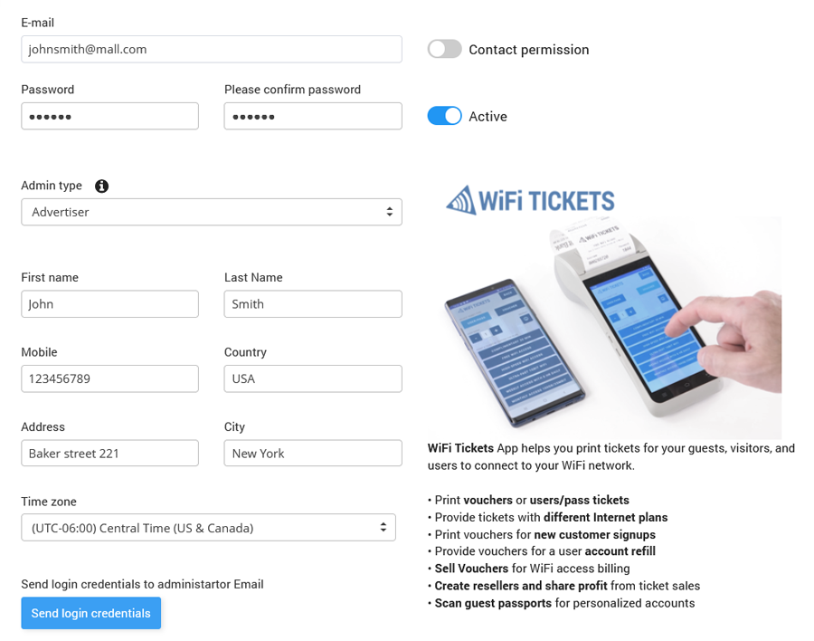Click the WiFi Tickets device product image
The height and width of the screenshot is (641, 814).
[x=613, y=328]
